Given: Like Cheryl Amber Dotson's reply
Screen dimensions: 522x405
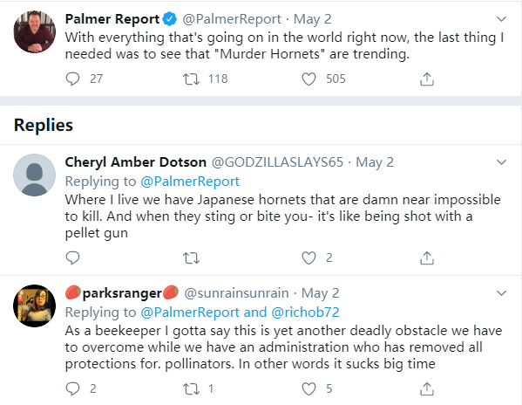Looking at the screenshot, I should [308, 258].
